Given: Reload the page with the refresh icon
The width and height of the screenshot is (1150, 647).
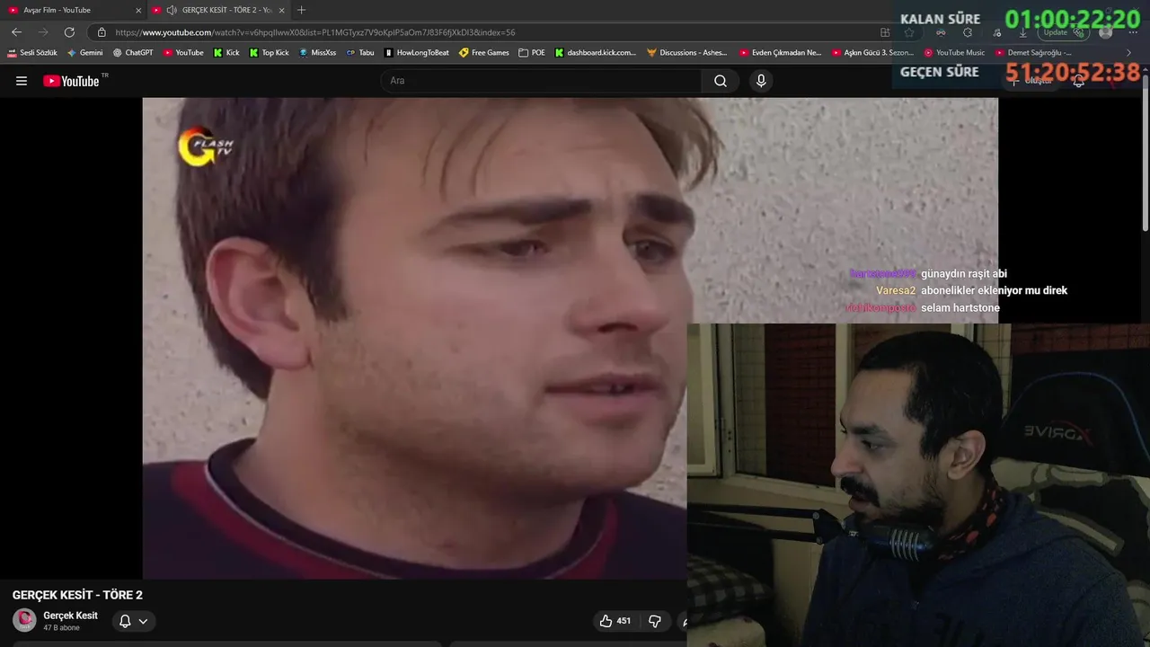Looking at the screenshot, I should (69, 32).
